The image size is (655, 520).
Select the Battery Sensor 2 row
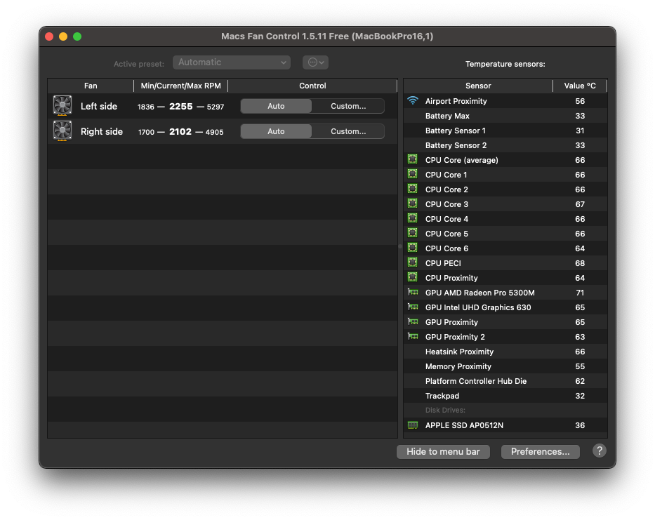[x=505, y=145]
